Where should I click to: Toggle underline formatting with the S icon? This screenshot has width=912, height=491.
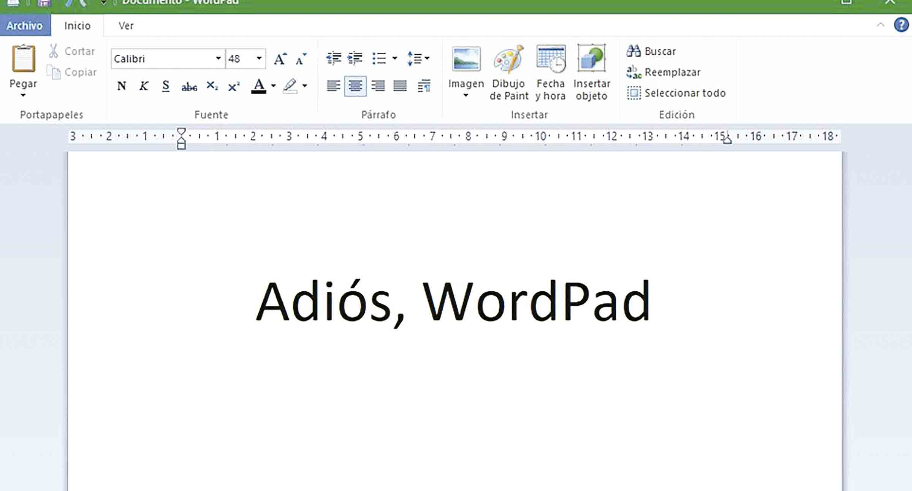[x=166, y=86]
